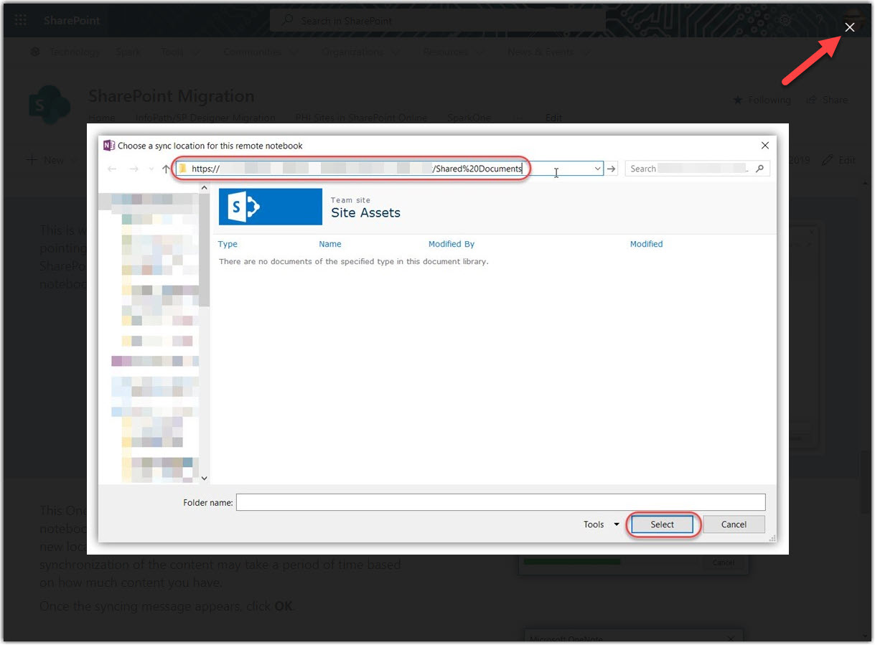Sort by the Modified By column
The width and height of the screenshot is (875, 645).
tap(451, 244)
